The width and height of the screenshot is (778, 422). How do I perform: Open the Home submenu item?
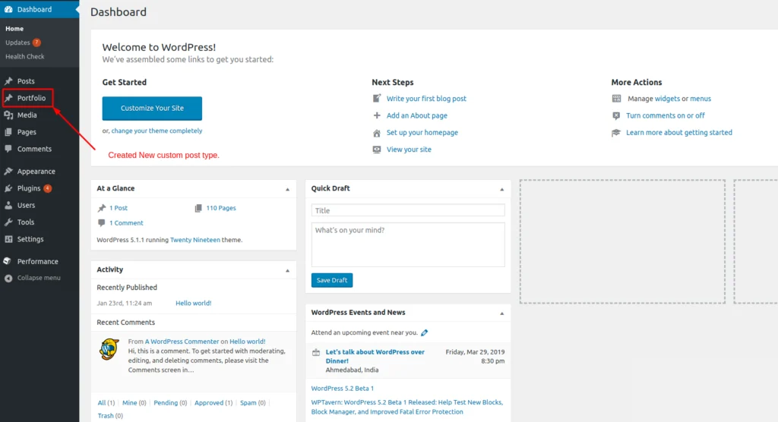coord(14,29)
